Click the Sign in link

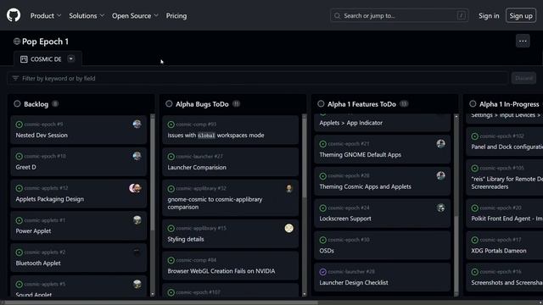coord(489,15)
